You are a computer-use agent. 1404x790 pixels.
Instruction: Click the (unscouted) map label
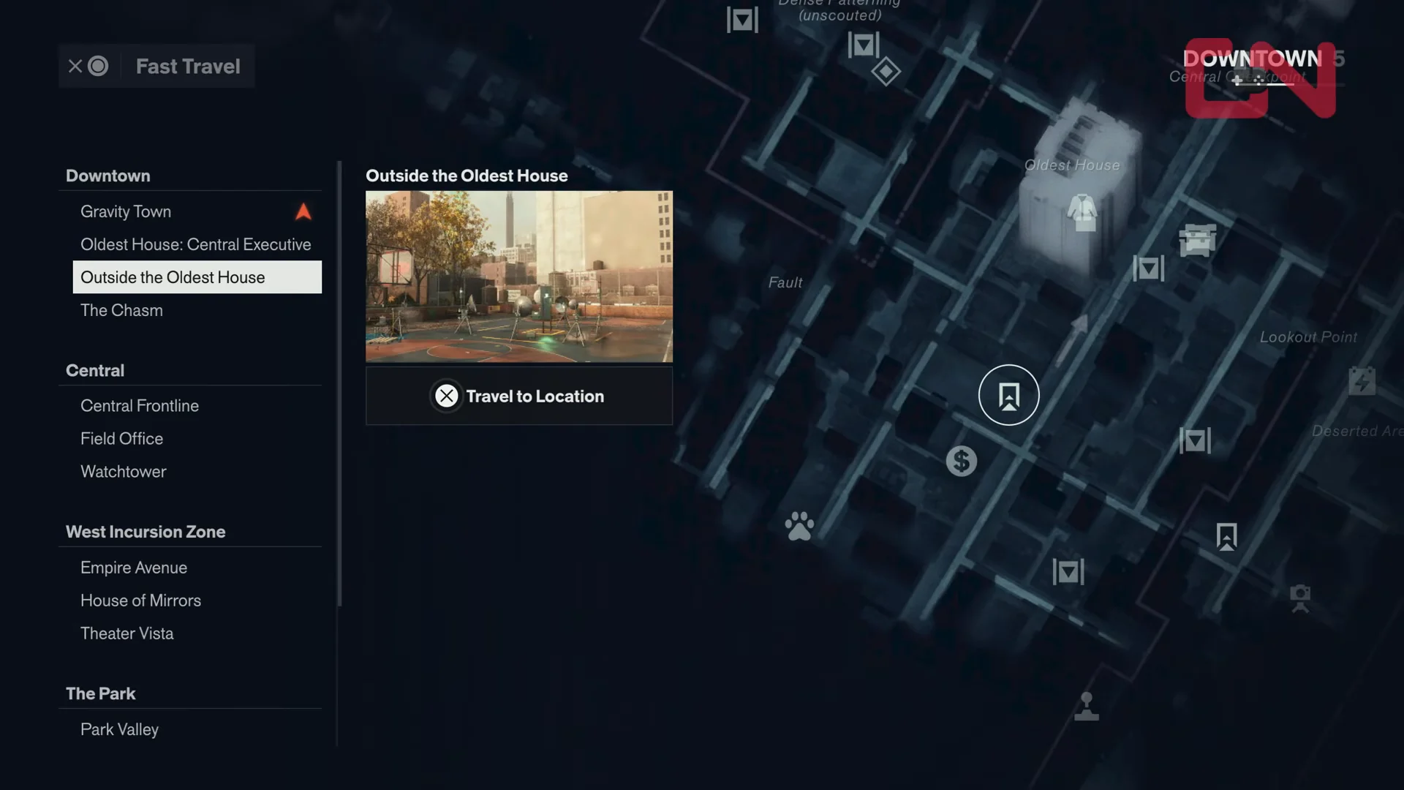coord(840,15)
